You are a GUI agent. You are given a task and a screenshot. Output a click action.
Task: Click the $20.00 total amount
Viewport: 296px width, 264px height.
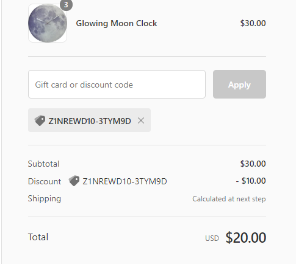(x=246, y=237)
